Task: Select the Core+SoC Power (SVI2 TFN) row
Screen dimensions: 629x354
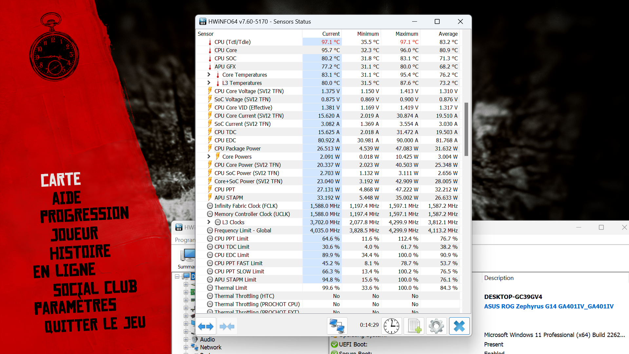Action: click(328, 181)
